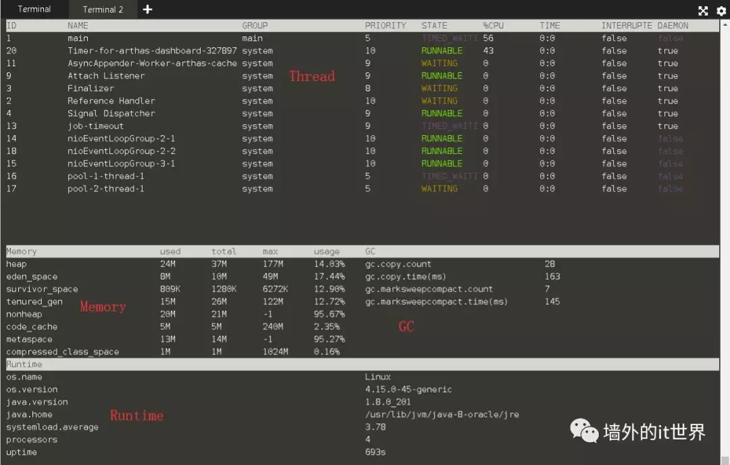730x465 pixels.
Task: Click the gc.marksweepcompact.count entry
Action: point(429,289)
